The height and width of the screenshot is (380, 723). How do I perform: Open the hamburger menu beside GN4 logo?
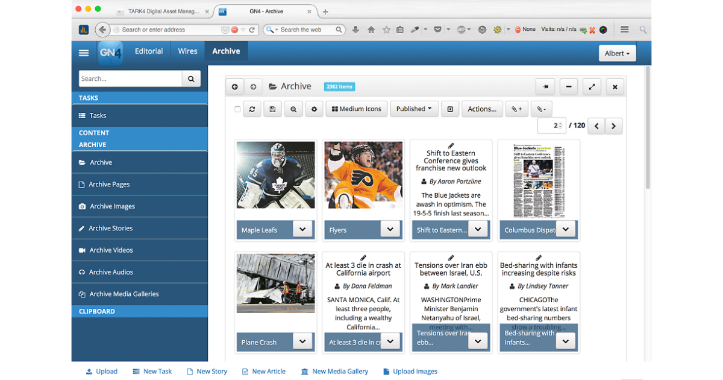pos(84,53)
